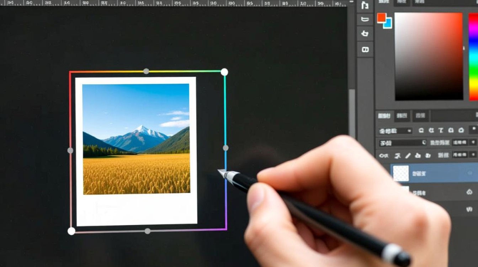
Task: Click the bottom-left white corner transform handle
Action: coord(71,231)
